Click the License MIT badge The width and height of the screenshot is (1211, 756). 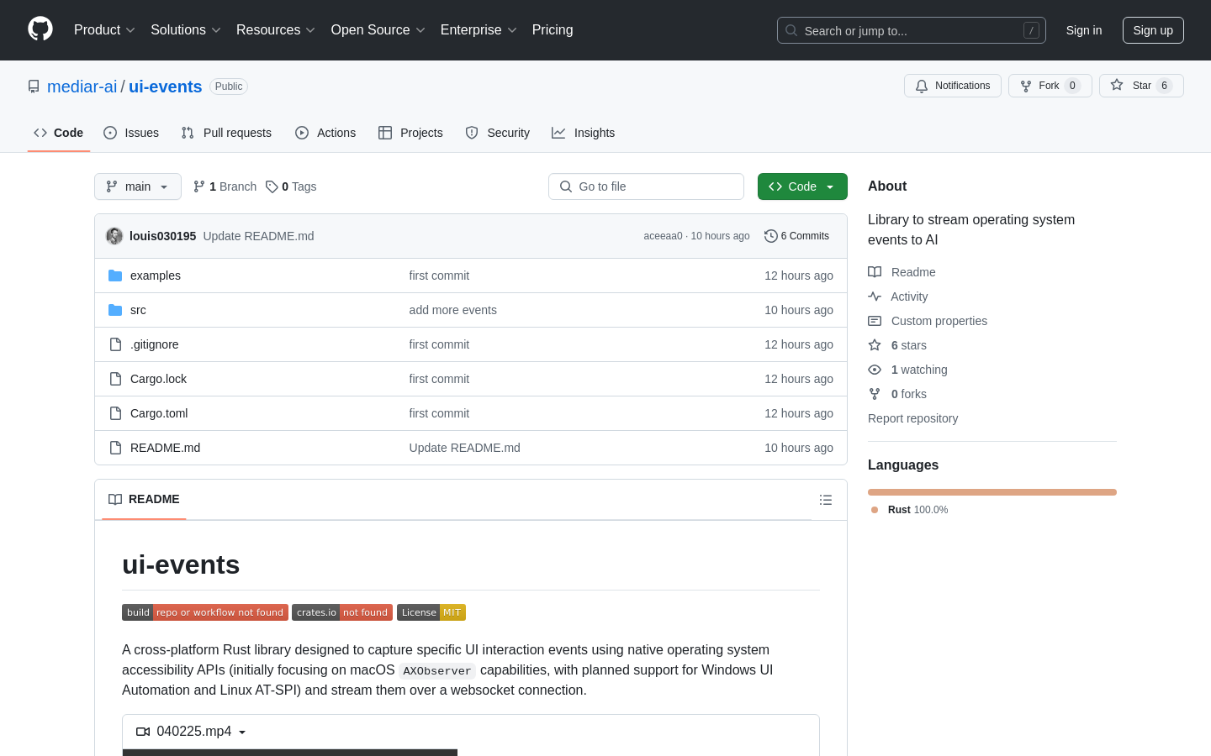pos(431,612)
